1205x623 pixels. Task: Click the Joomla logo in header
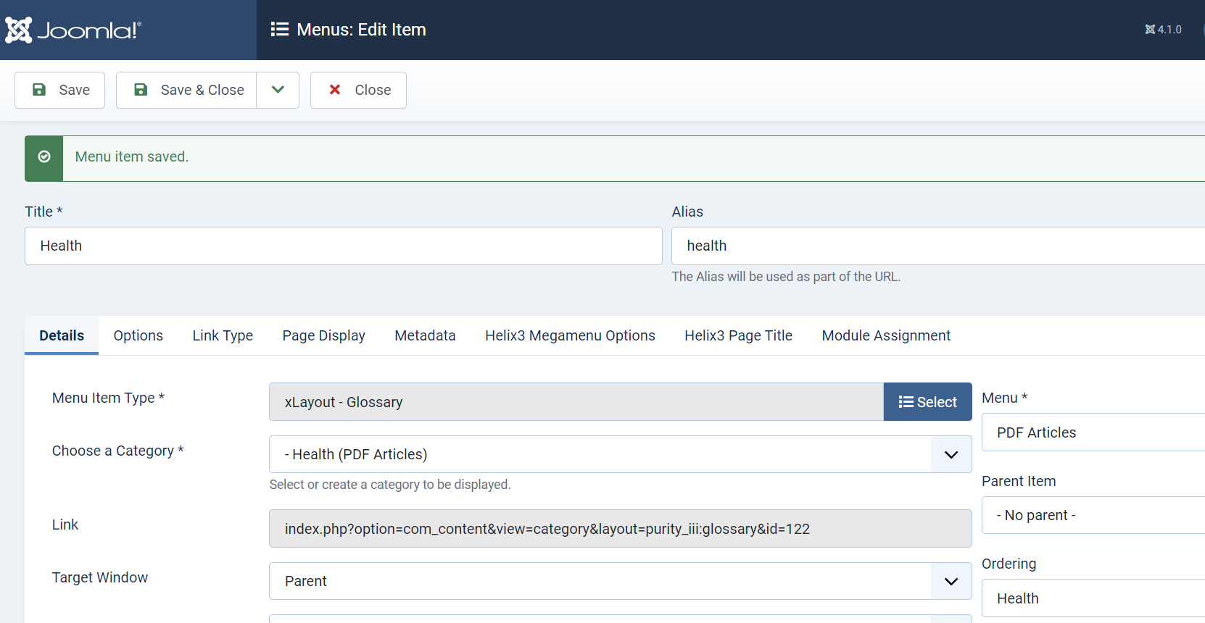73,30
